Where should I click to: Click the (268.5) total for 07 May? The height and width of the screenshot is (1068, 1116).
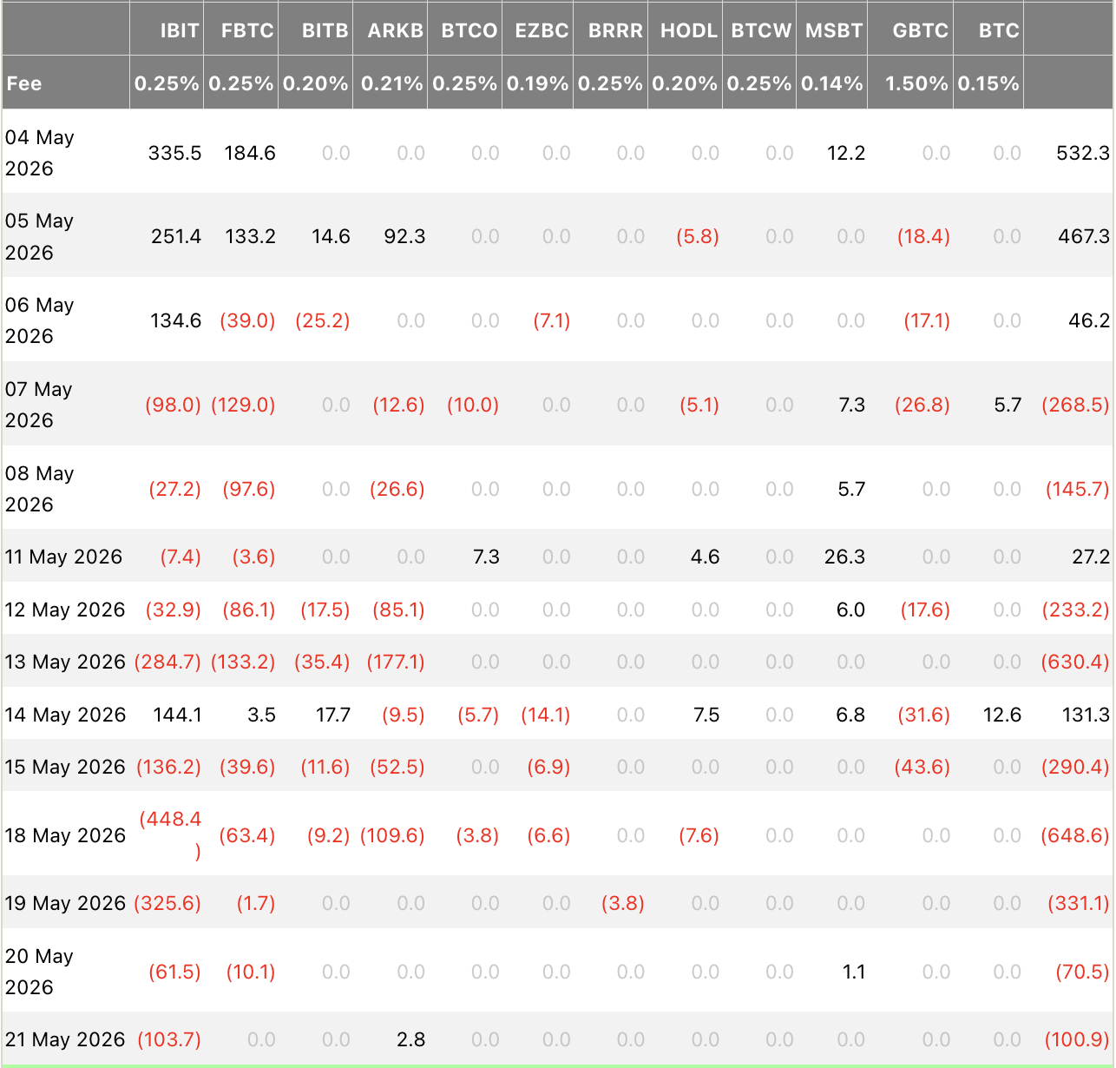tap(1076, 405)
